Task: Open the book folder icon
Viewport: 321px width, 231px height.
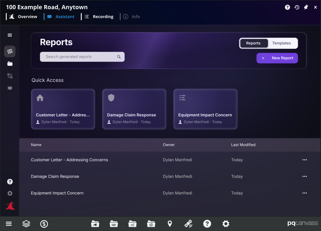Action: [151, 224]
